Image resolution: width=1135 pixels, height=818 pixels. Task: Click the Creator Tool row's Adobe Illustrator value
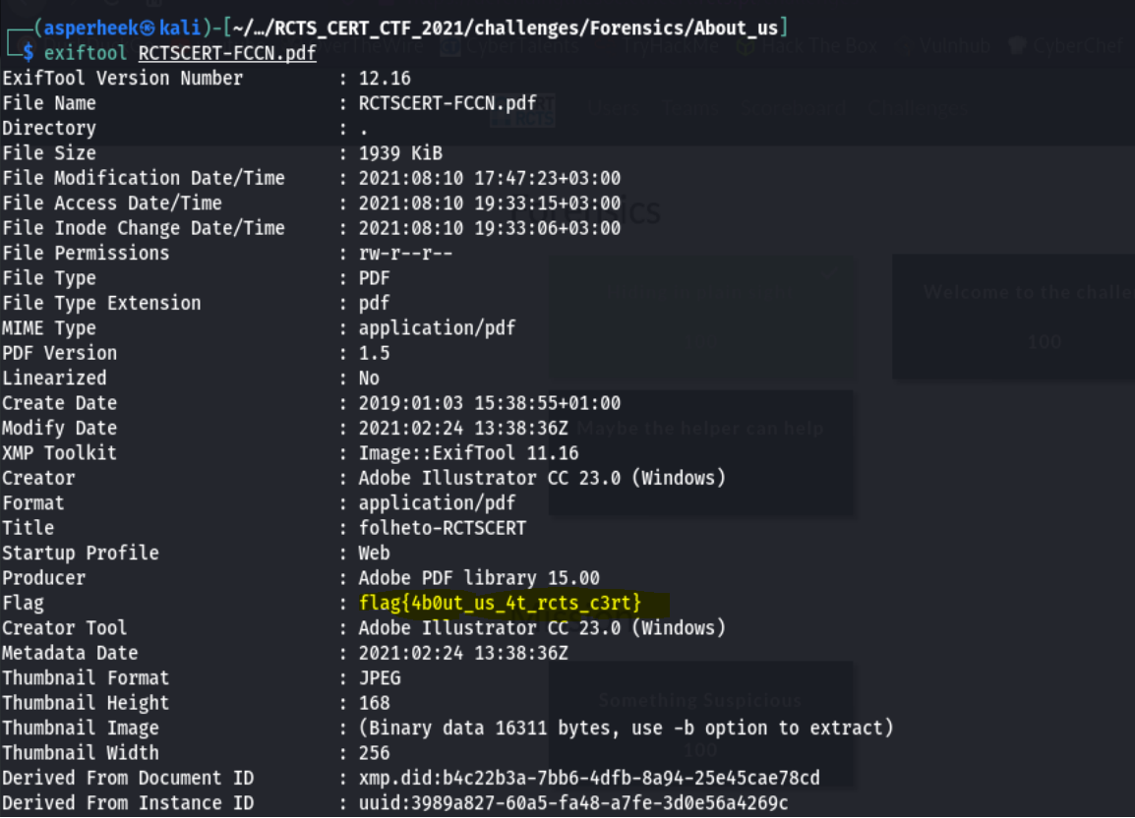[x=542, y=627]
